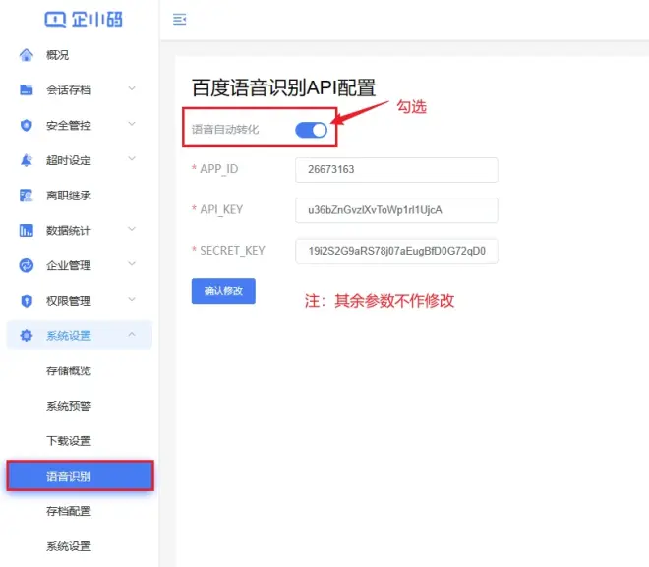This screenshot has height=567, width=649.
Task: Click the 数据统计 bar chart icon
Action: pos(27,231)
